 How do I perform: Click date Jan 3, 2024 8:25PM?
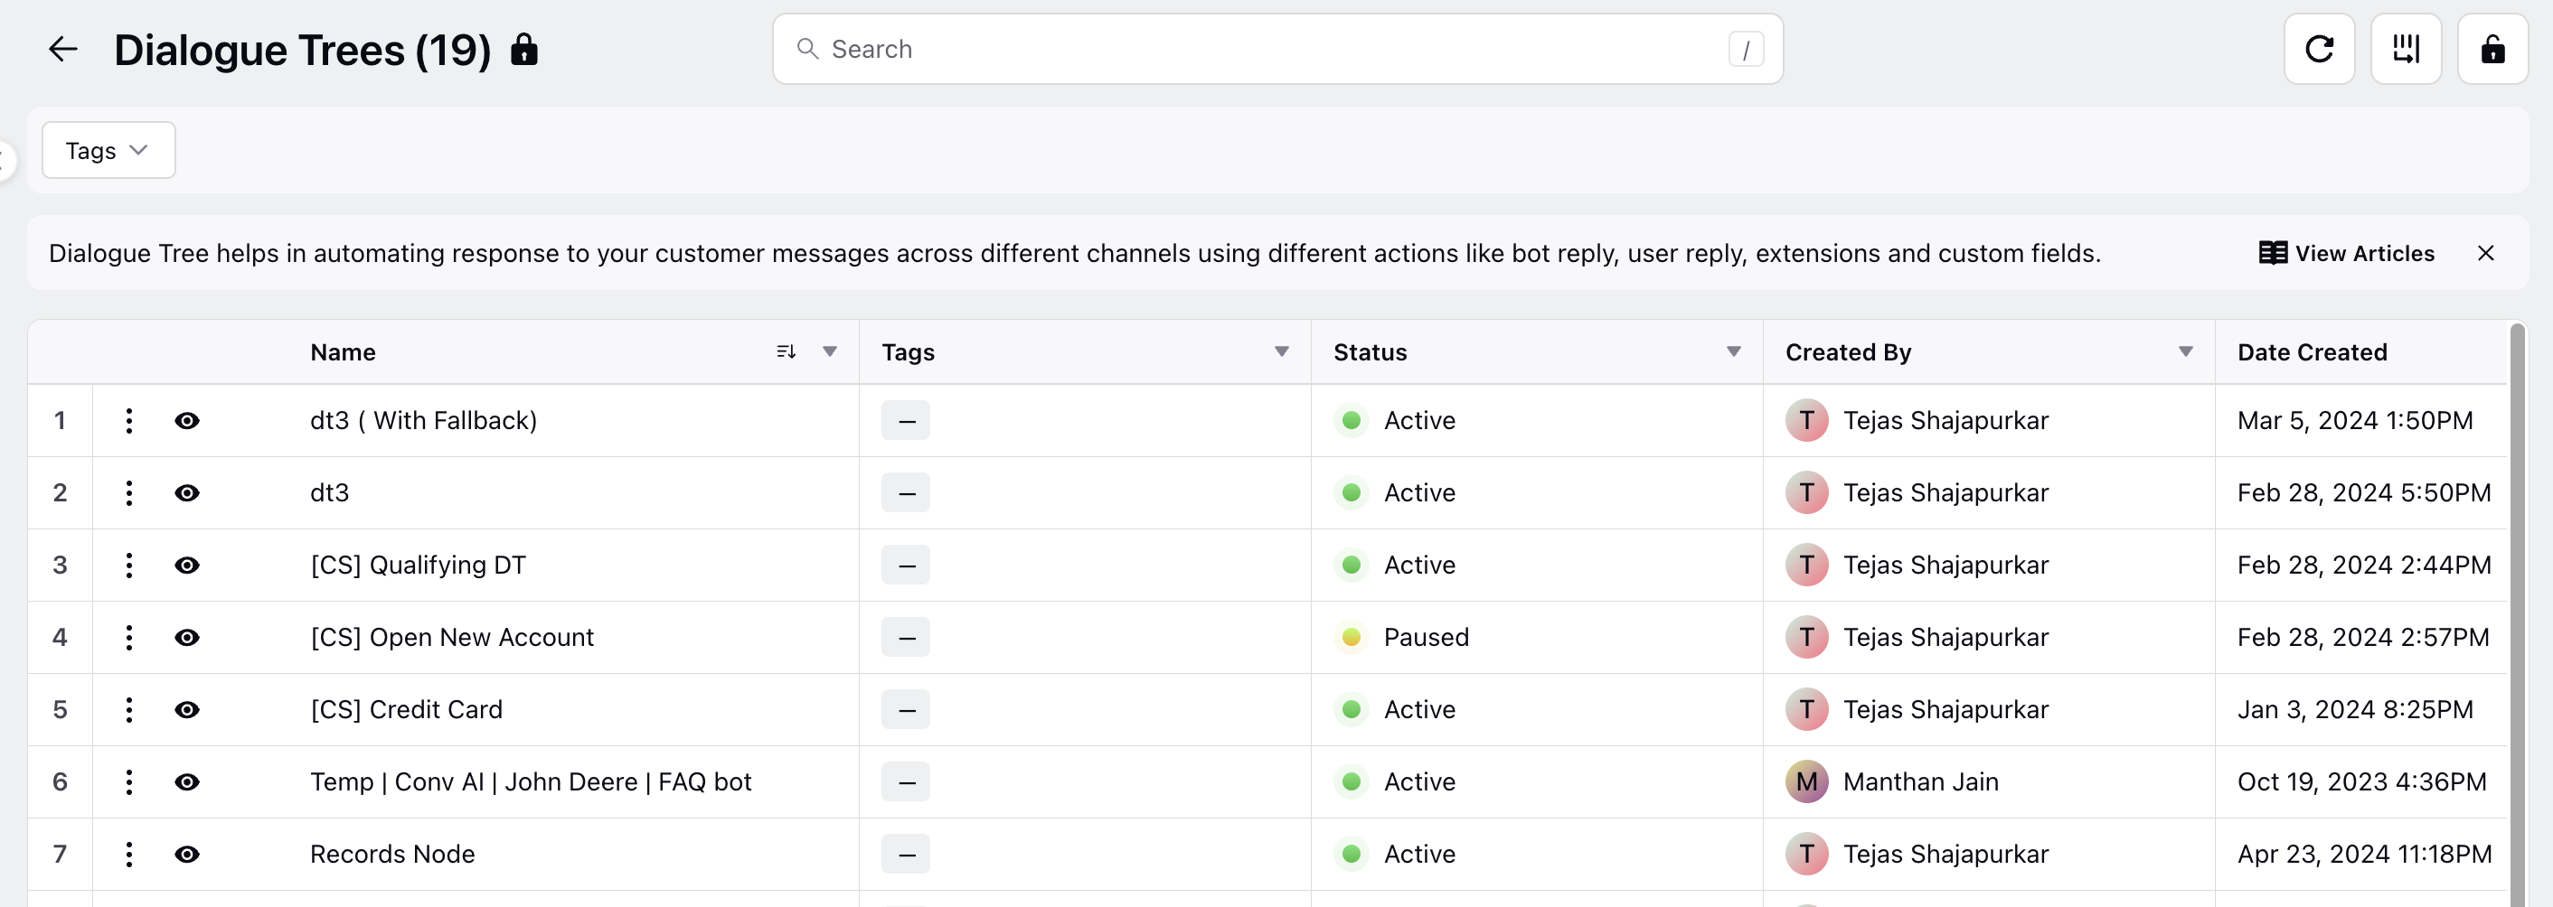click(x=2355, y=710)
